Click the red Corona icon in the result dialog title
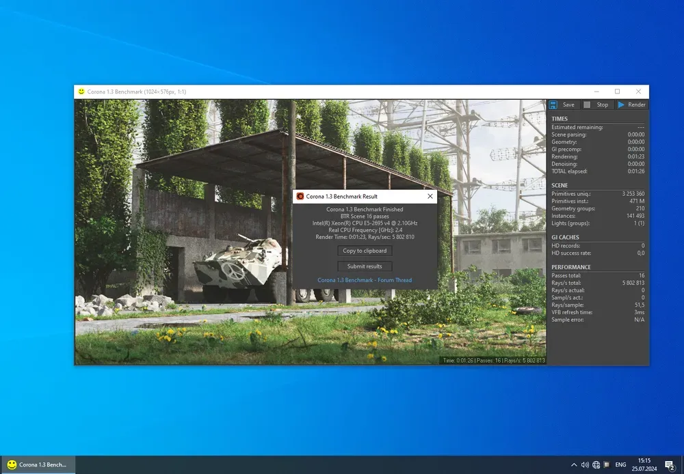The height and width of the screenshot is (474, 684). [300, 196]
